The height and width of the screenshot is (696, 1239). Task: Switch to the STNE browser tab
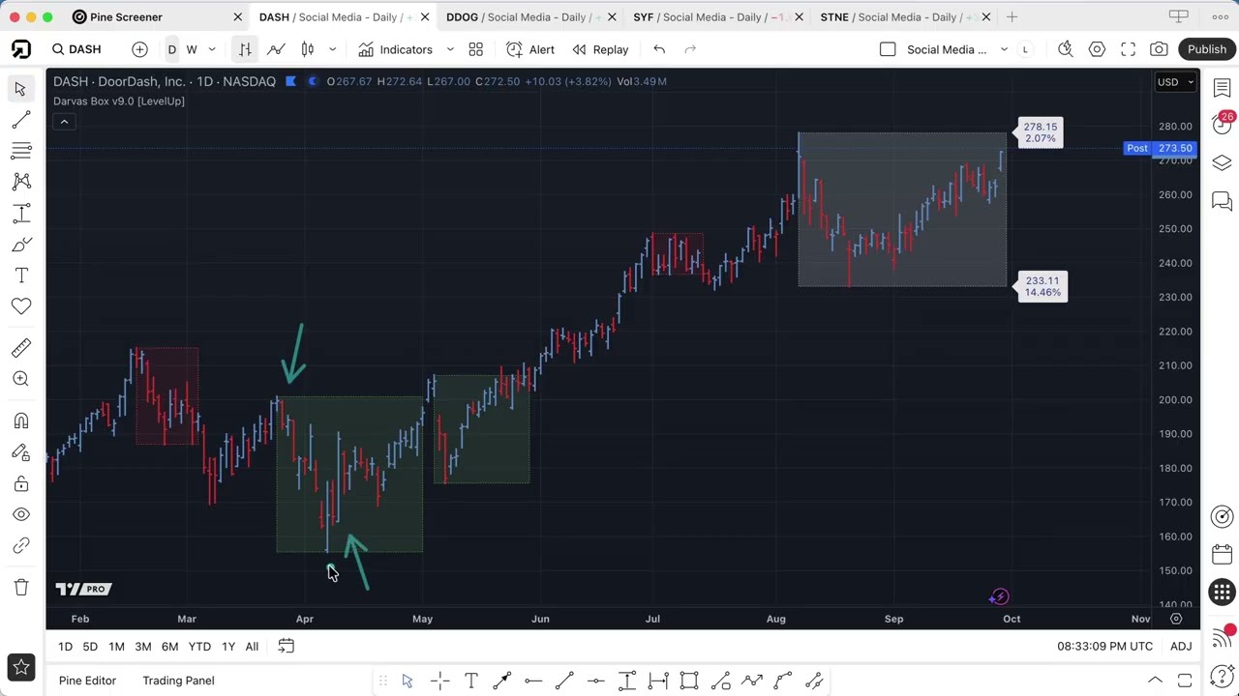[x=903, y=16]
